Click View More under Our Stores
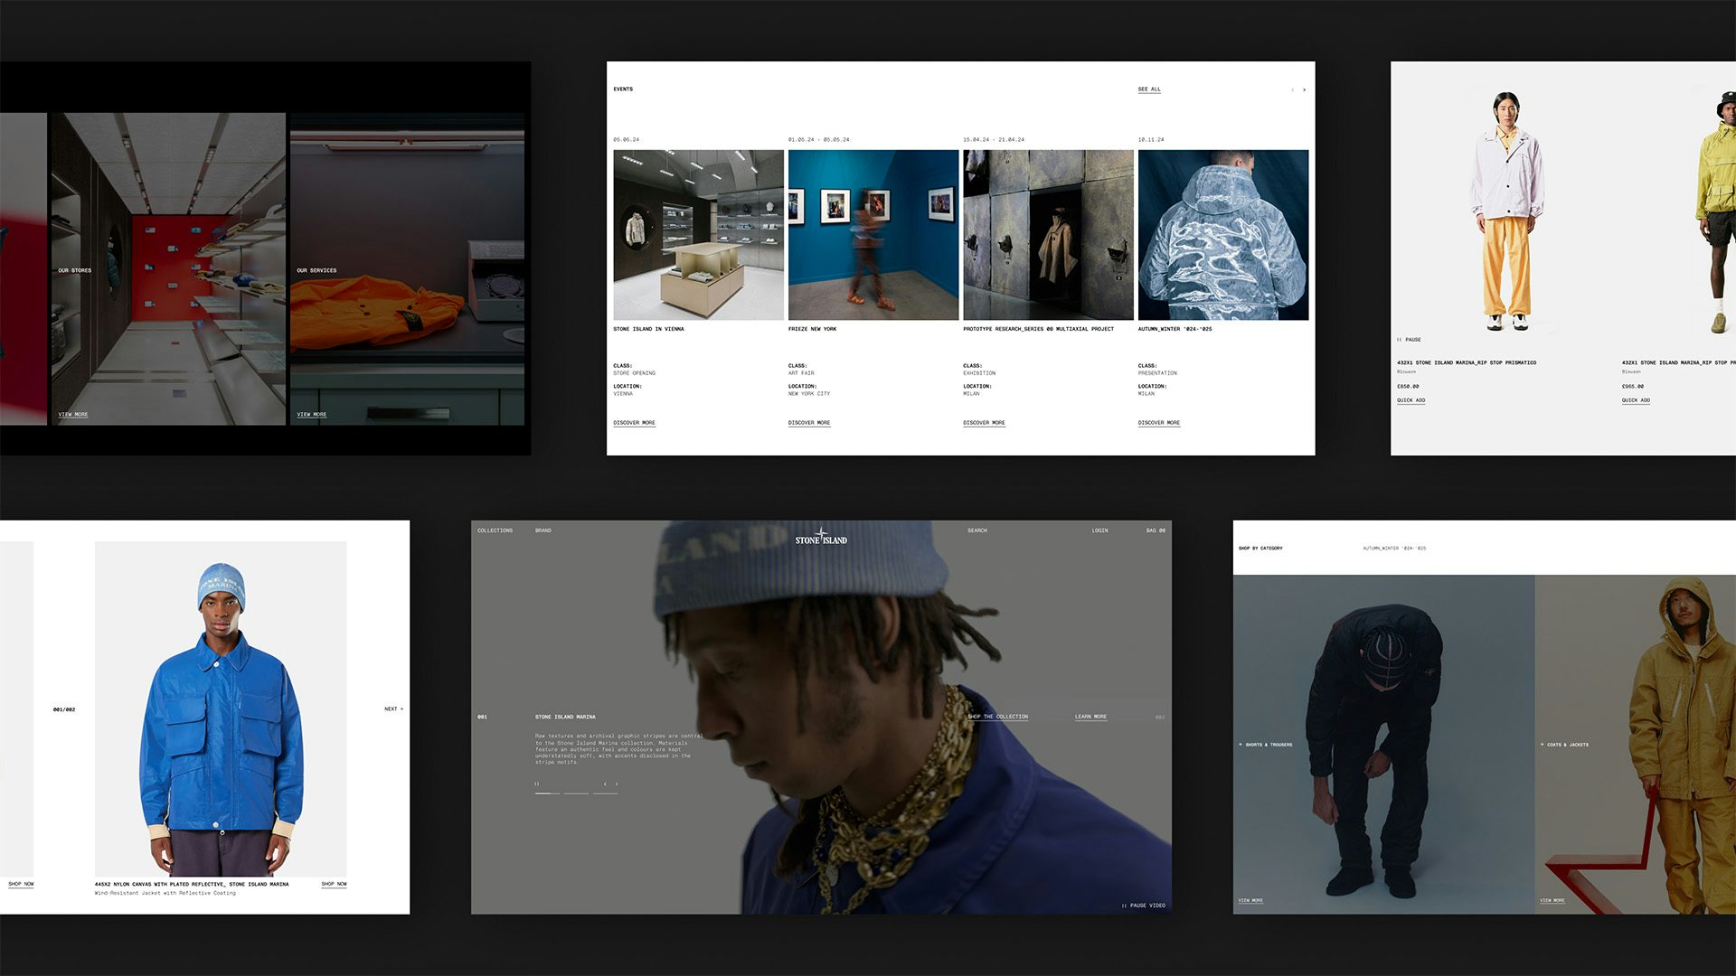The height and width of the screenshot is (976, 1736). [73, 415]
